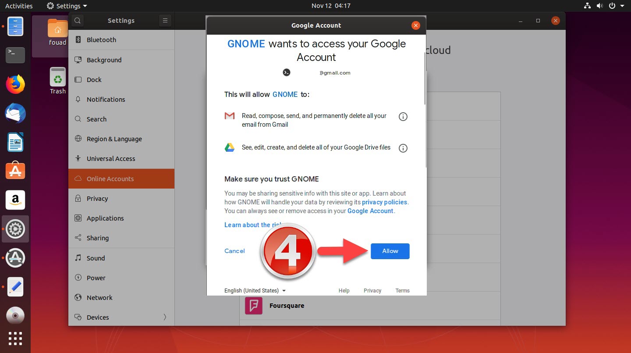Select Dock in Settings sidebar
631x353 pixels.
(121, 79)
